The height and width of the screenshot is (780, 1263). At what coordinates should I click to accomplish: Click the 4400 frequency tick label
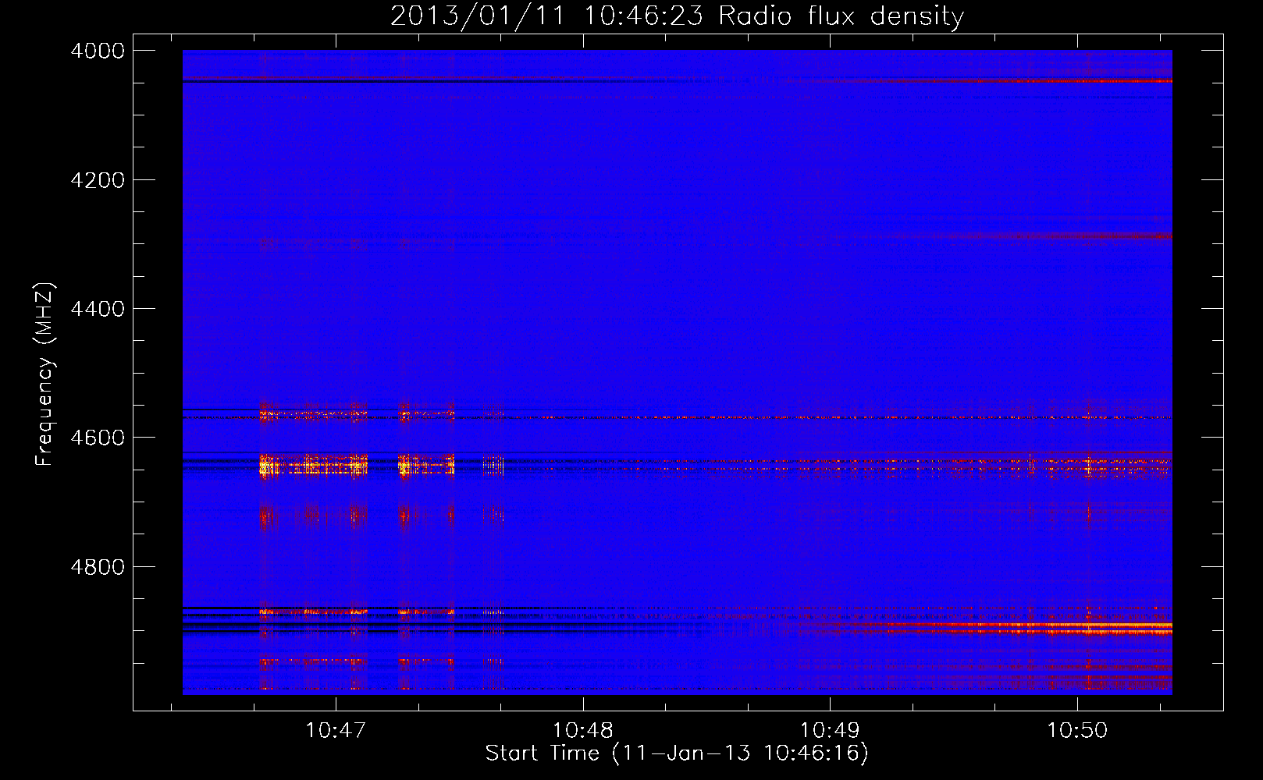point(98,309)
